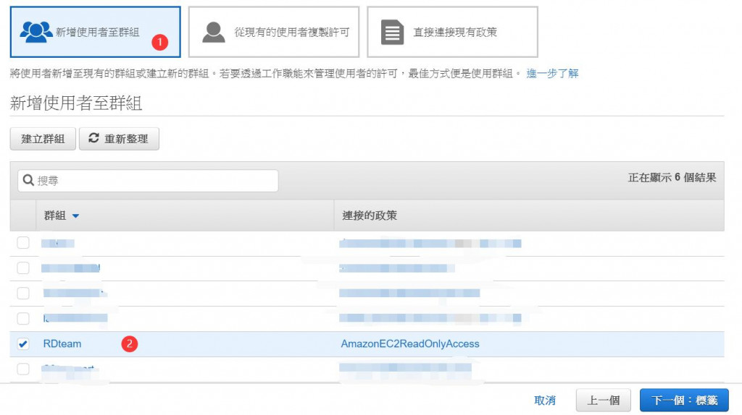The width and height of the screenshot is (742, 415).
Task: Open the AmazonEC2ReadOnlyAccess policy link
Action: pos(410,343)
